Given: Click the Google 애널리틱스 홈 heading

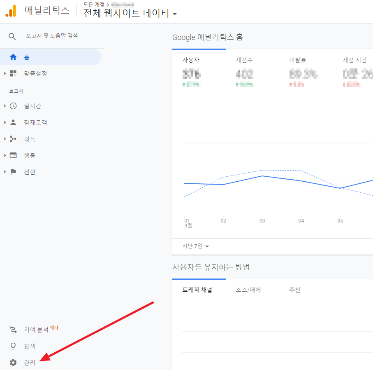Looking at the screenshot, I should click(x=208, y=37).
